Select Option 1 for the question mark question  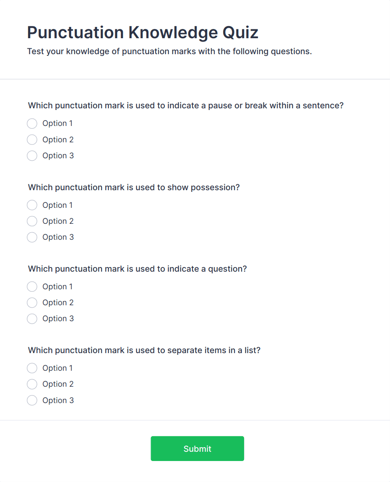tap(32, 286)
